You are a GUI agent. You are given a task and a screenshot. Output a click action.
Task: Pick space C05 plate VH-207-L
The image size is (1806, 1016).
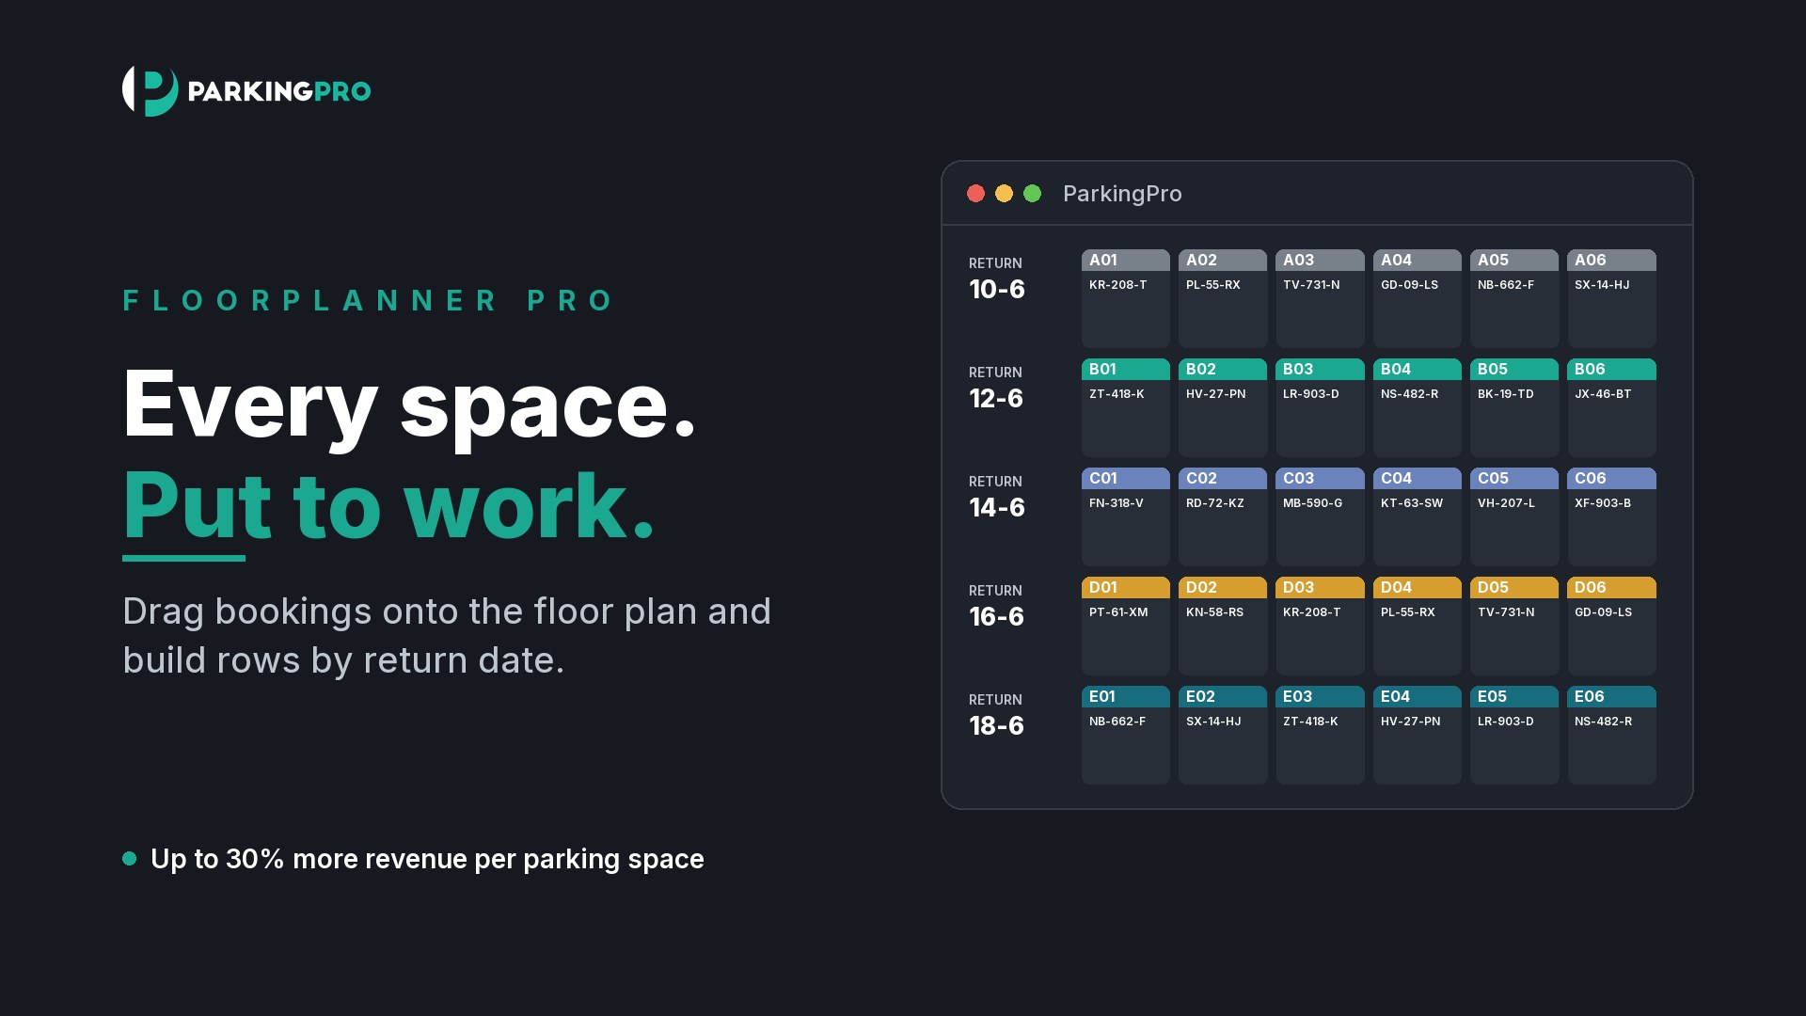(x=1513, y=516)
